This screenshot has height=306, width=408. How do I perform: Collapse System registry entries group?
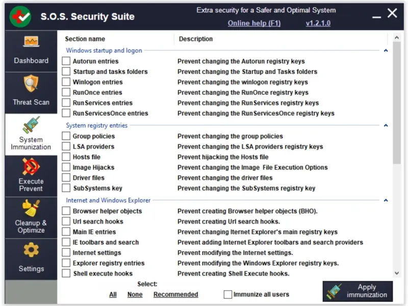[x=386, y=125]
